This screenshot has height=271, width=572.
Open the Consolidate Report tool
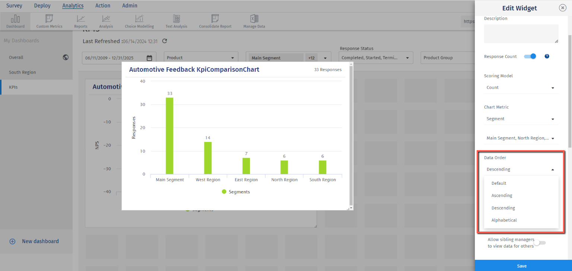[215, 21]
